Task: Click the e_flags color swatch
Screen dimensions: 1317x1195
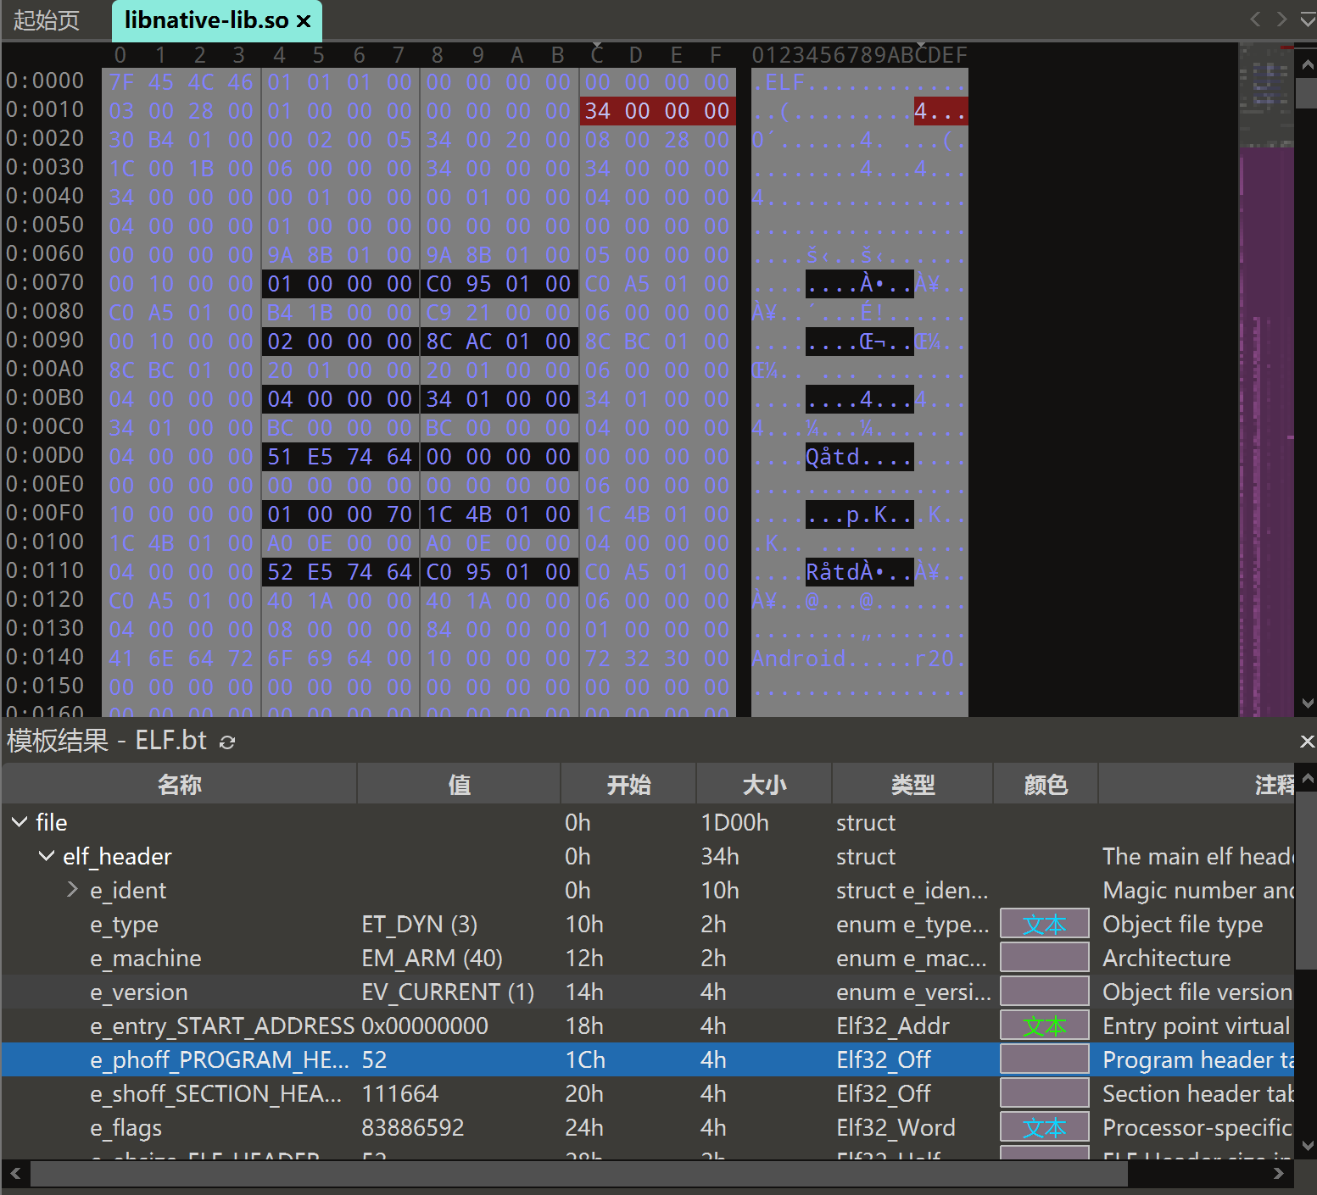Action: pyautogui.click(x=1044, y=1127)
